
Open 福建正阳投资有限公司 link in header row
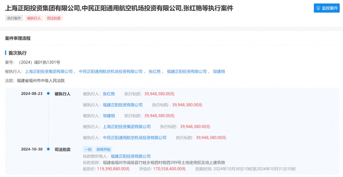tap(187, 71)
